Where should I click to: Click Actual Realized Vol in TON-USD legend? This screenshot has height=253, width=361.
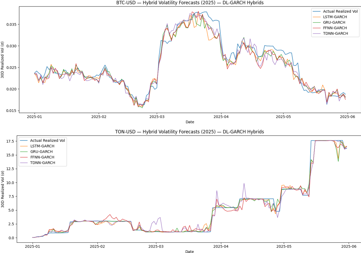click(47, 140)
